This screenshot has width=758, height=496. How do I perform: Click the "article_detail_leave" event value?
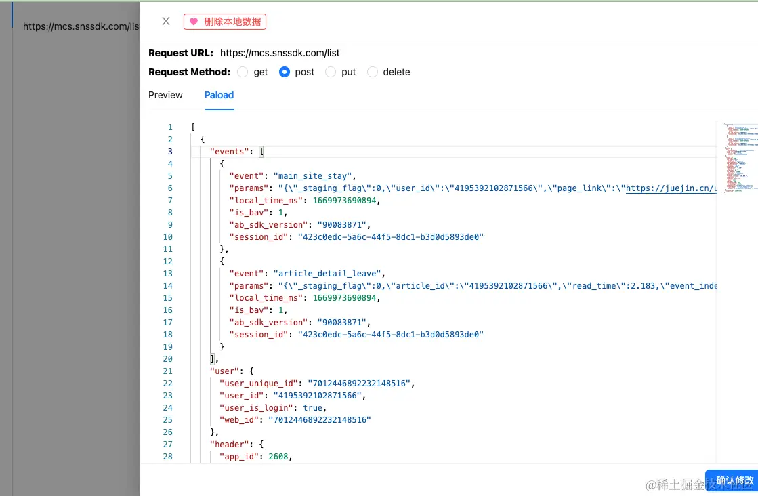tap(329, 274)
